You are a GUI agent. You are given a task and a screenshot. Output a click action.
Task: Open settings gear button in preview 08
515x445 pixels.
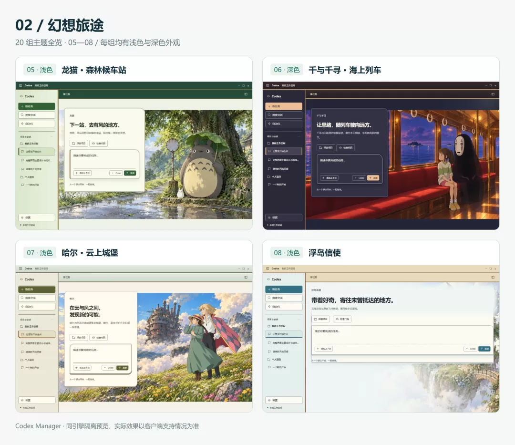point(284,400)
